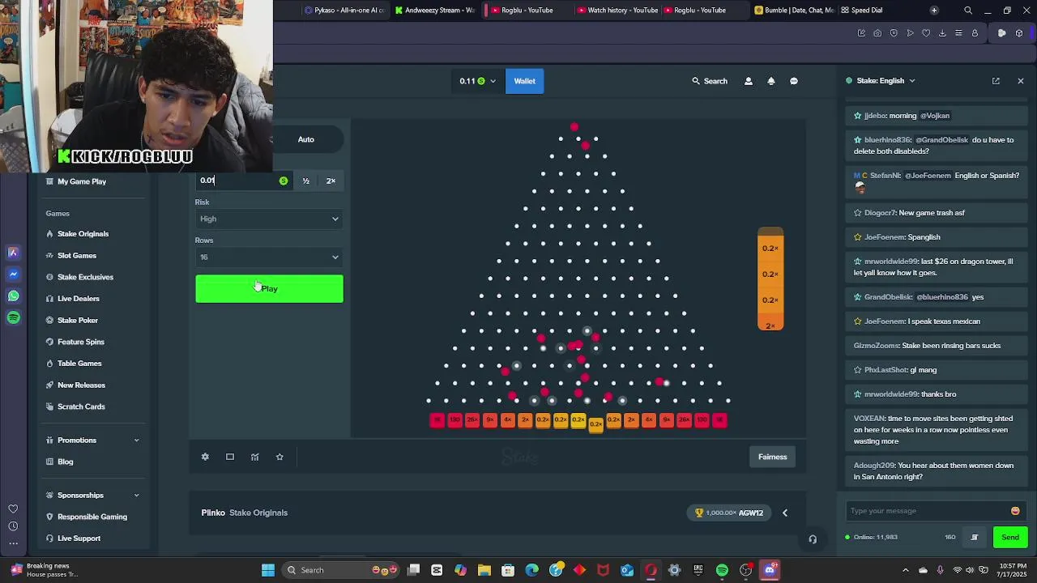Click the Fairness button
Viewport: 1037px width, 583px height.
(772, 457)
